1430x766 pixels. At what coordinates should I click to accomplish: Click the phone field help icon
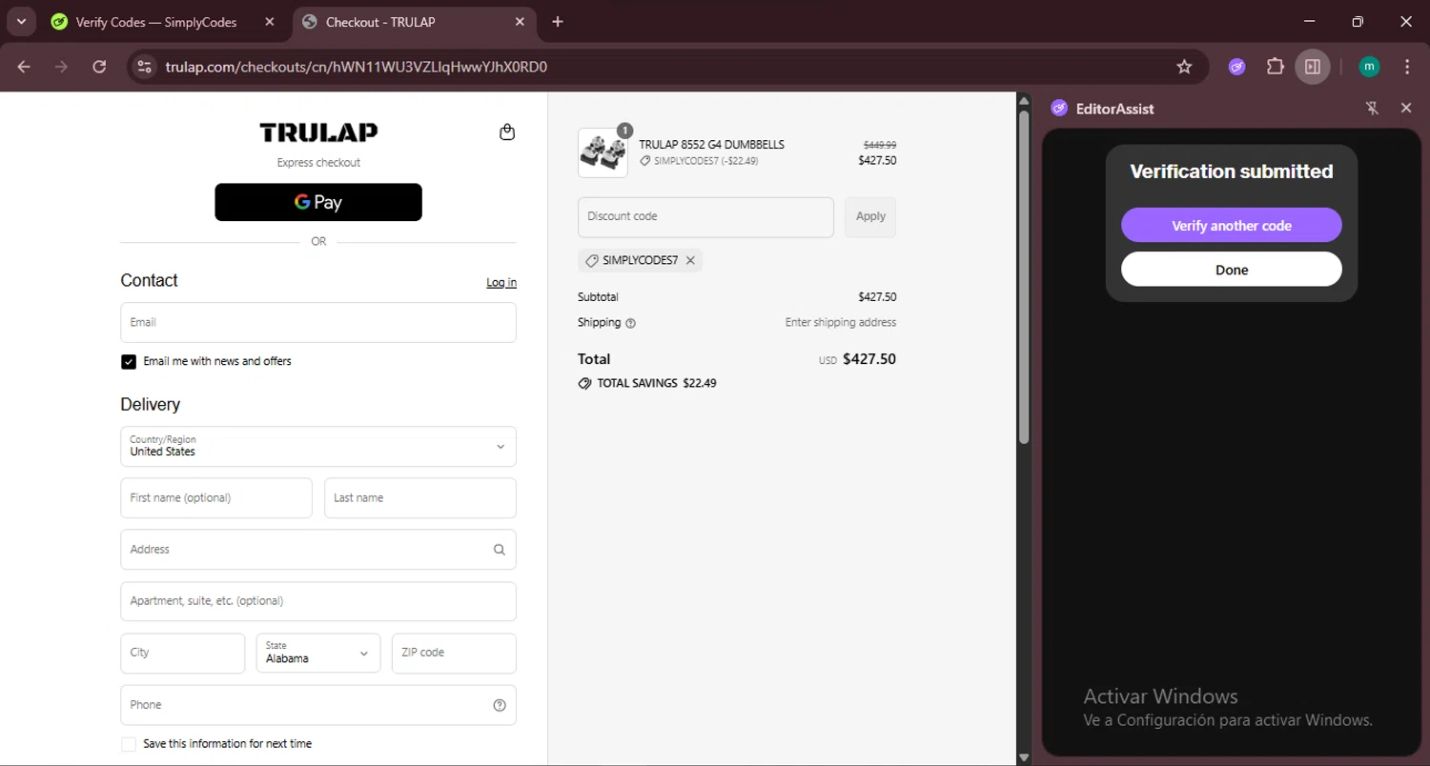(500, 705)
